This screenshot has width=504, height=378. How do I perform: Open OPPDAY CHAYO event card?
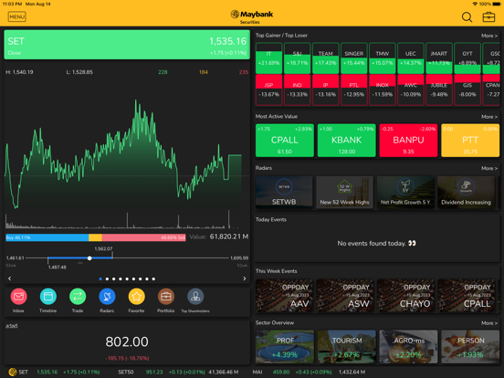(x=405, y=296)
